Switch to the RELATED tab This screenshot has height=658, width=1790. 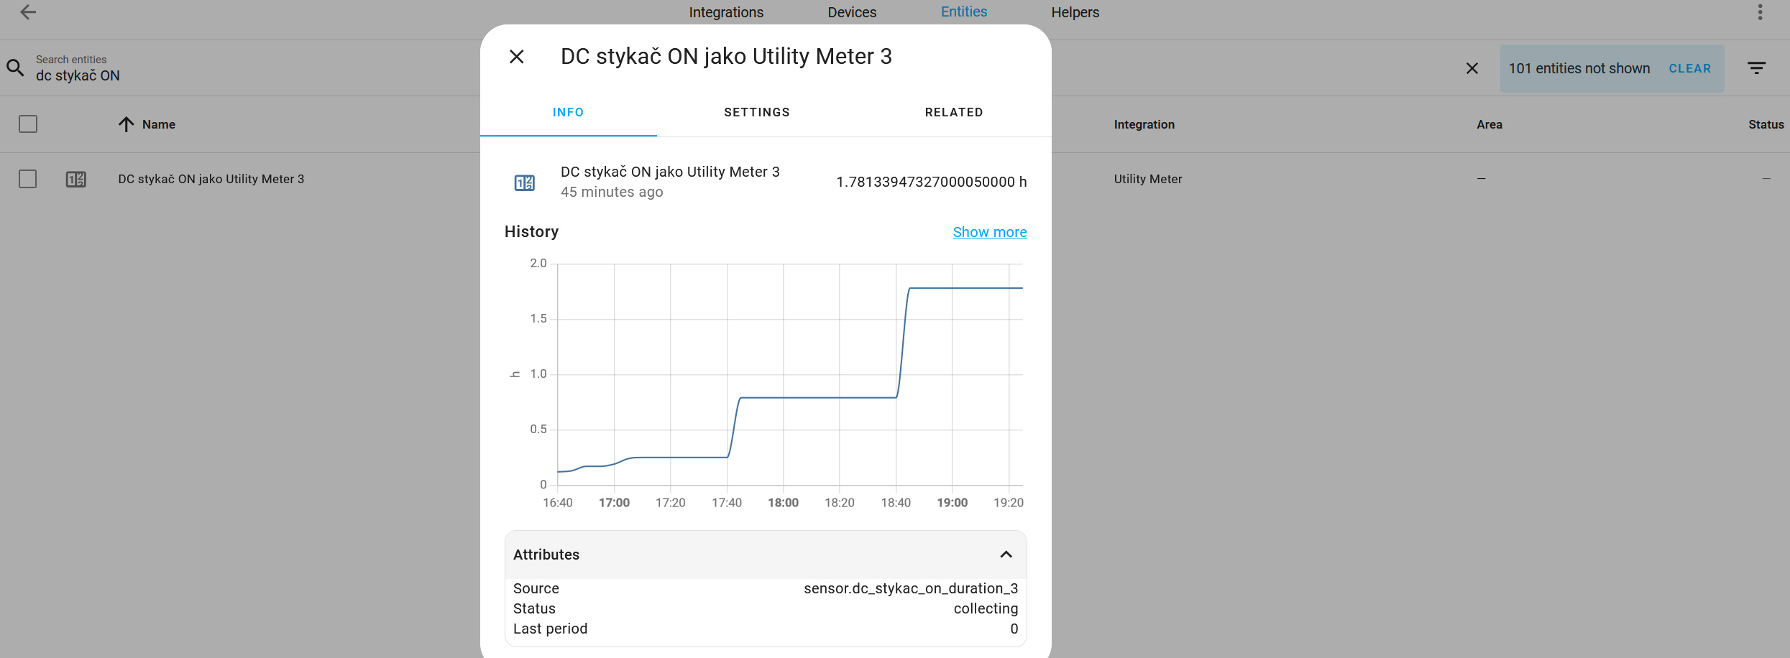pyautogui.click(x=954, y=112)
